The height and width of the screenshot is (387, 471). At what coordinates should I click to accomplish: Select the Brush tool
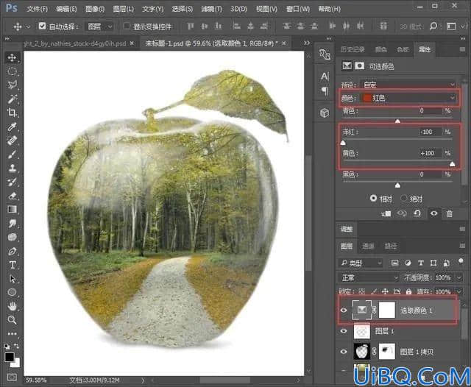tap(12, 155)
